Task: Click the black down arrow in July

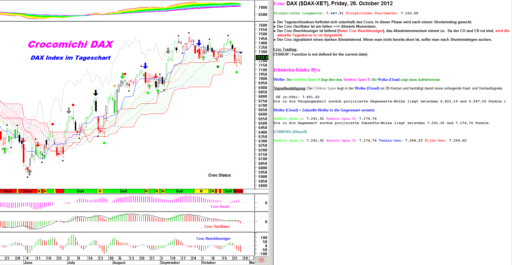Action: coord(95,93)
